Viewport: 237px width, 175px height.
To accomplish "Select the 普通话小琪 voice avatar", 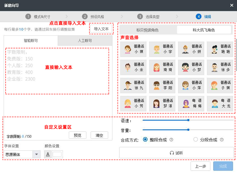I will 133,49.
